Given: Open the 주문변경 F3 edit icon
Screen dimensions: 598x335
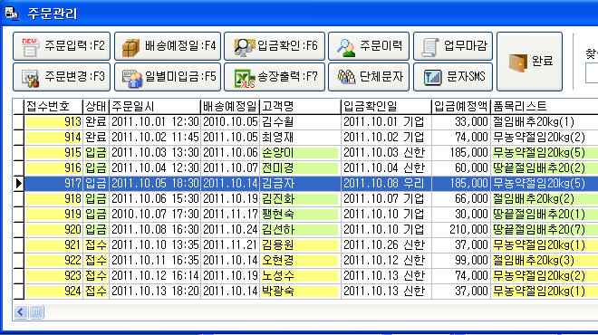Looking at the screenshot, I should point(30,77).
